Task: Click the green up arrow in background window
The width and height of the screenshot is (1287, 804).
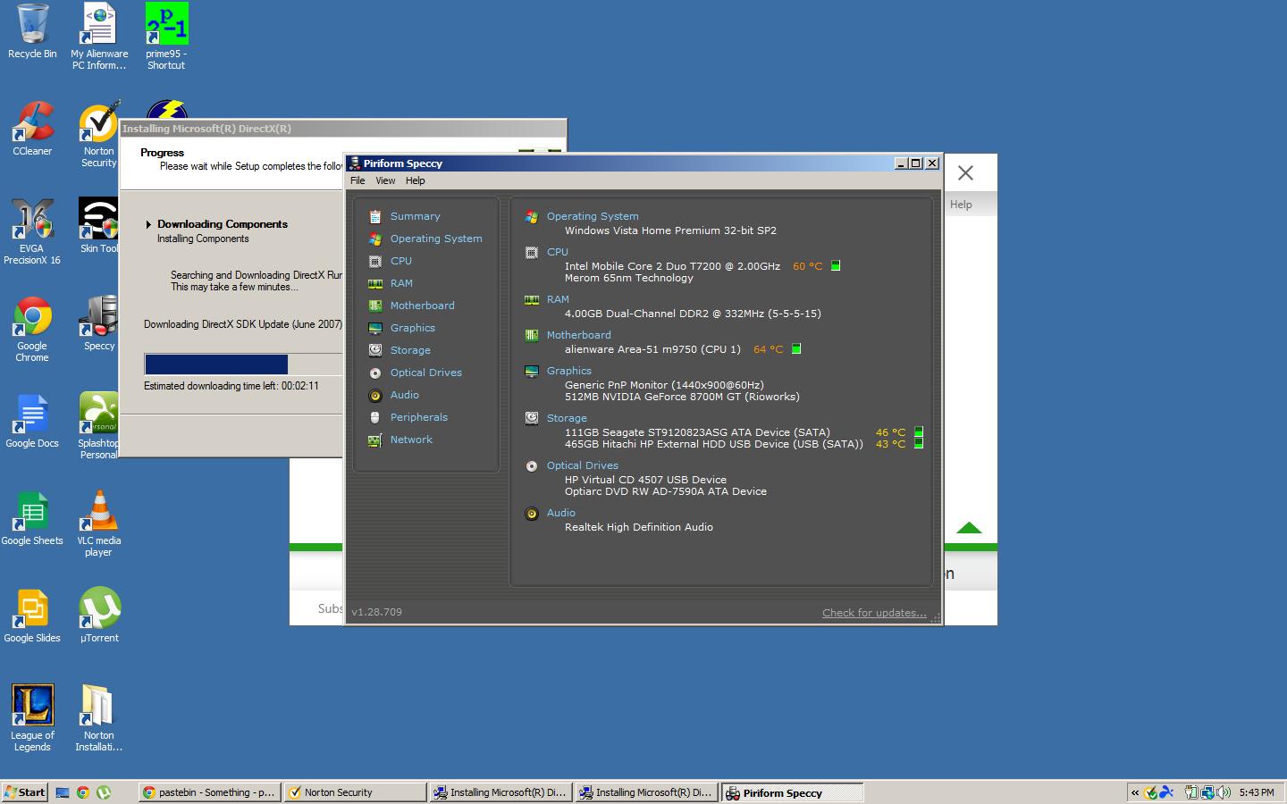Action: click(x=969, y=528)
